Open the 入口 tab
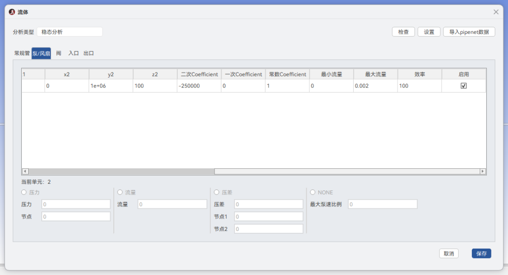Image resolution: width=508 pixels, height=275 pixels. click(x=73, y=53)
